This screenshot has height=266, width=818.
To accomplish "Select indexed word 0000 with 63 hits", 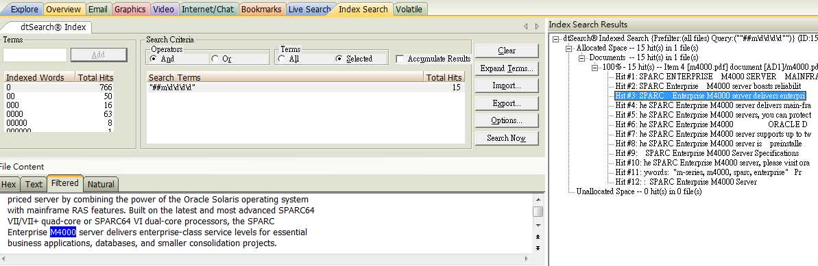I will pos(59,114).
